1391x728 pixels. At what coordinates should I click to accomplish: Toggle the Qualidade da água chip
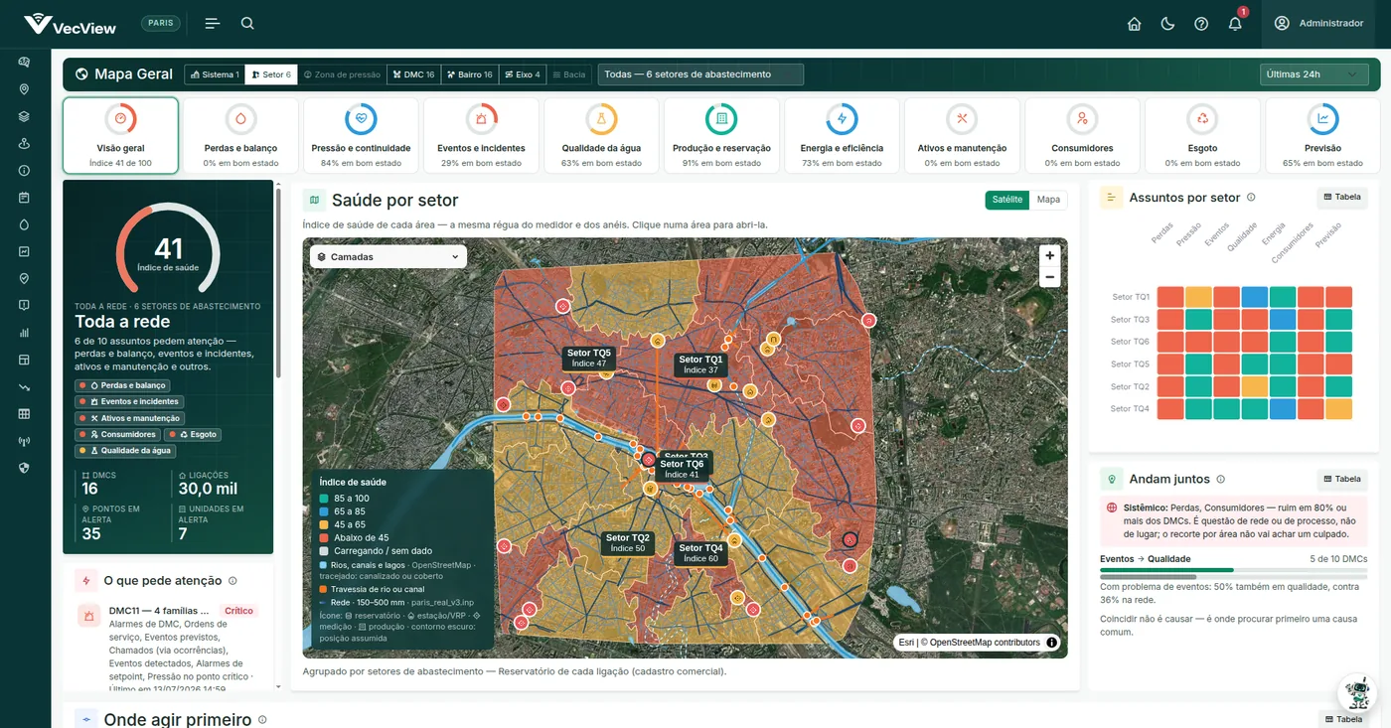coord(125,451)
